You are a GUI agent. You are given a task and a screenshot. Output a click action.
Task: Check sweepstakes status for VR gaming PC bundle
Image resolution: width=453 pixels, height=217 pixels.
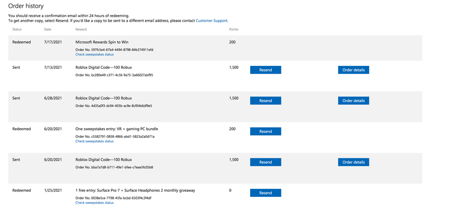[95, 141]
